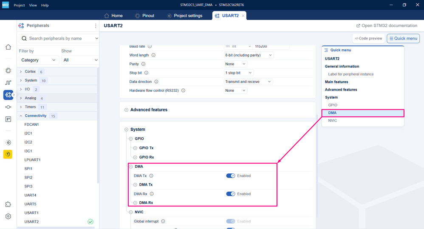Disable the DMA Rx toggle
The height and width of the screenshot is (229, 424).
click(231, 194)
